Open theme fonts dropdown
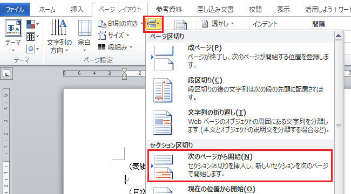 (33, 37)
